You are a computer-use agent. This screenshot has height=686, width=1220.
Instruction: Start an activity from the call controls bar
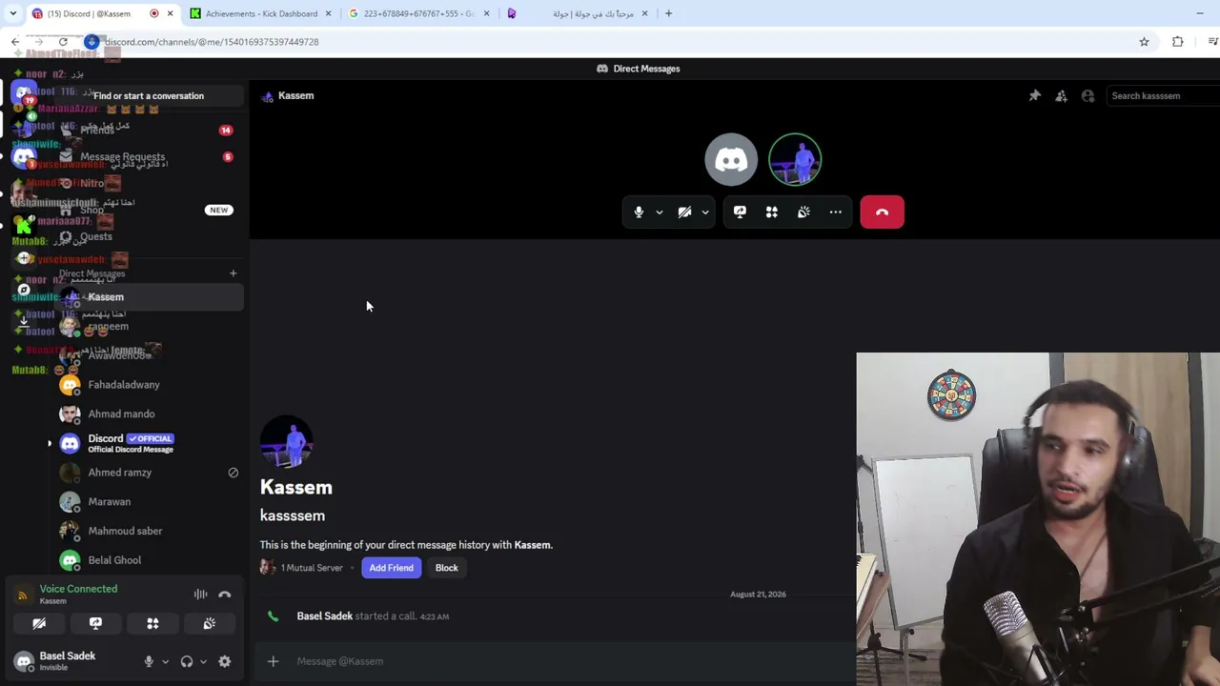point(772,212)
